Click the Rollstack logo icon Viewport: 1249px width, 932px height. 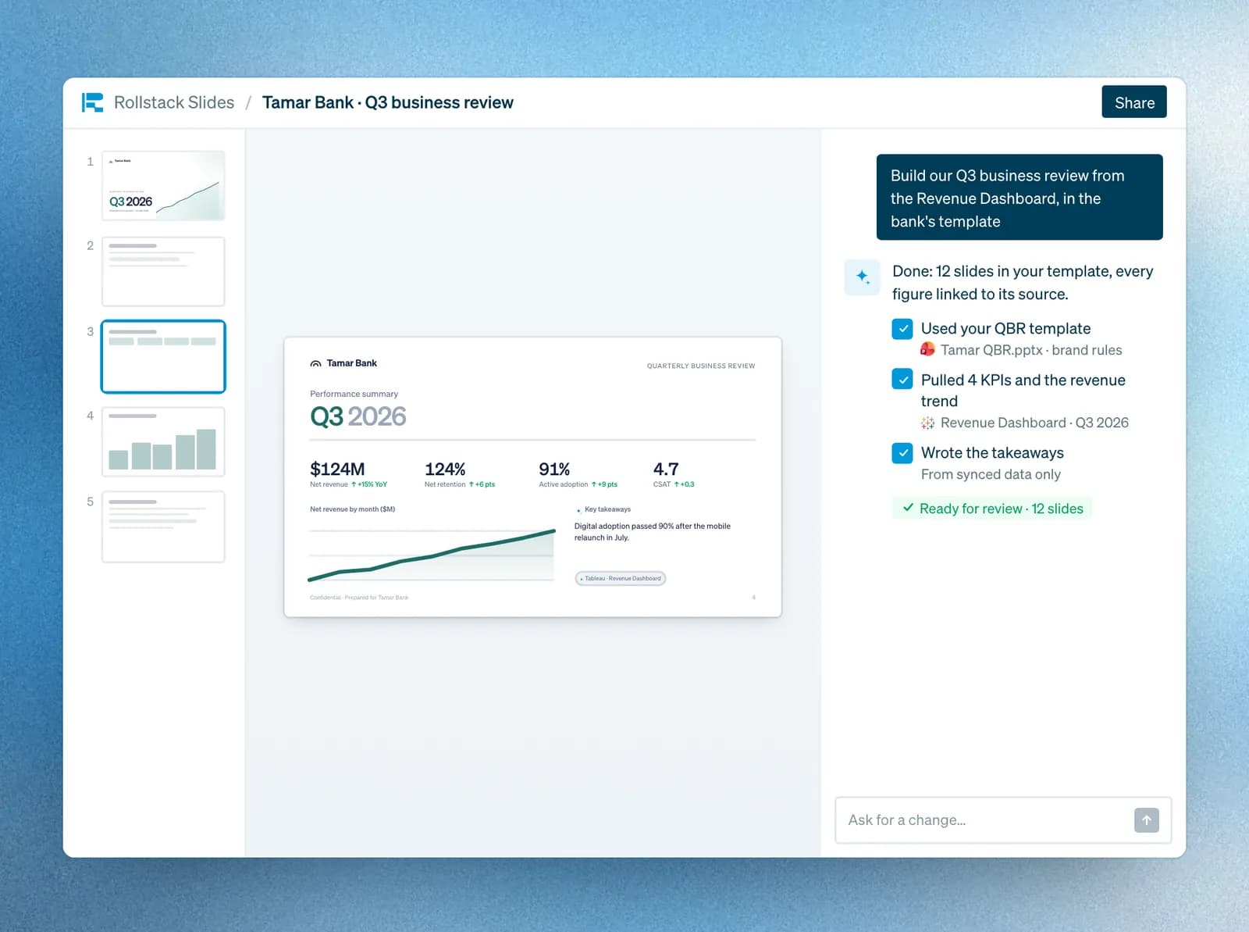point(92,102)
